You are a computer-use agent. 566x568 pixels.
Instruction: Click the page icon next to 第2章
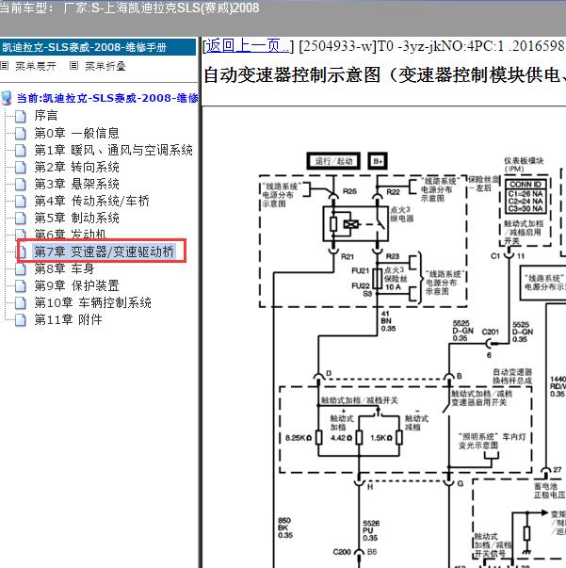(21, 168)
